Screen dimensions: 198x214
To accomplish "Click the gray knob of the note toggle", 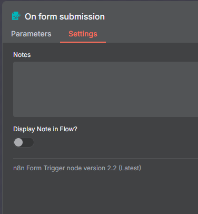I will pos(18,142).
